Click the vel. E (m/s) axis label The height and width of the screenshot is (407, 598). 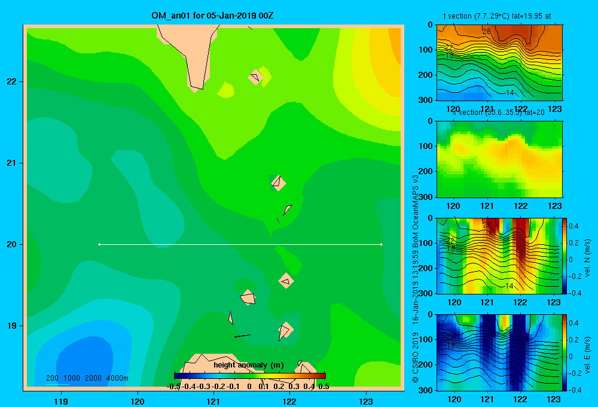pyautogui.click(x=587, y=355)
